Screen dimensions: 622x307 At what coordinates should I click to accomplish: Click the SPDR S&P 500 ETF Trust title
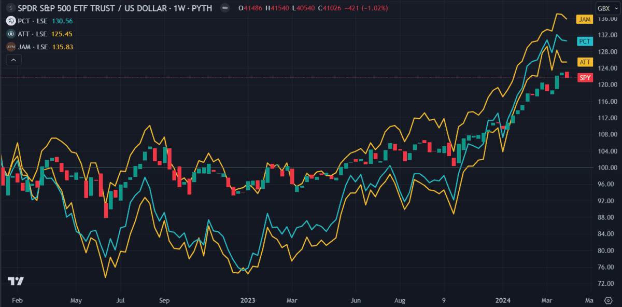78,9
